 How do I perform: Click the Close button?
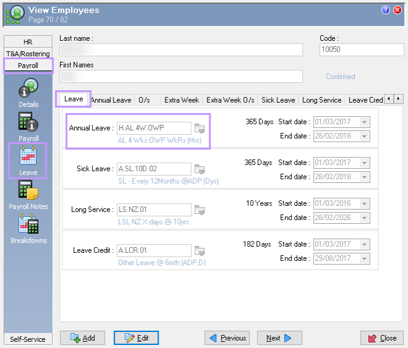pyautogui.click(x=382, y=338)
